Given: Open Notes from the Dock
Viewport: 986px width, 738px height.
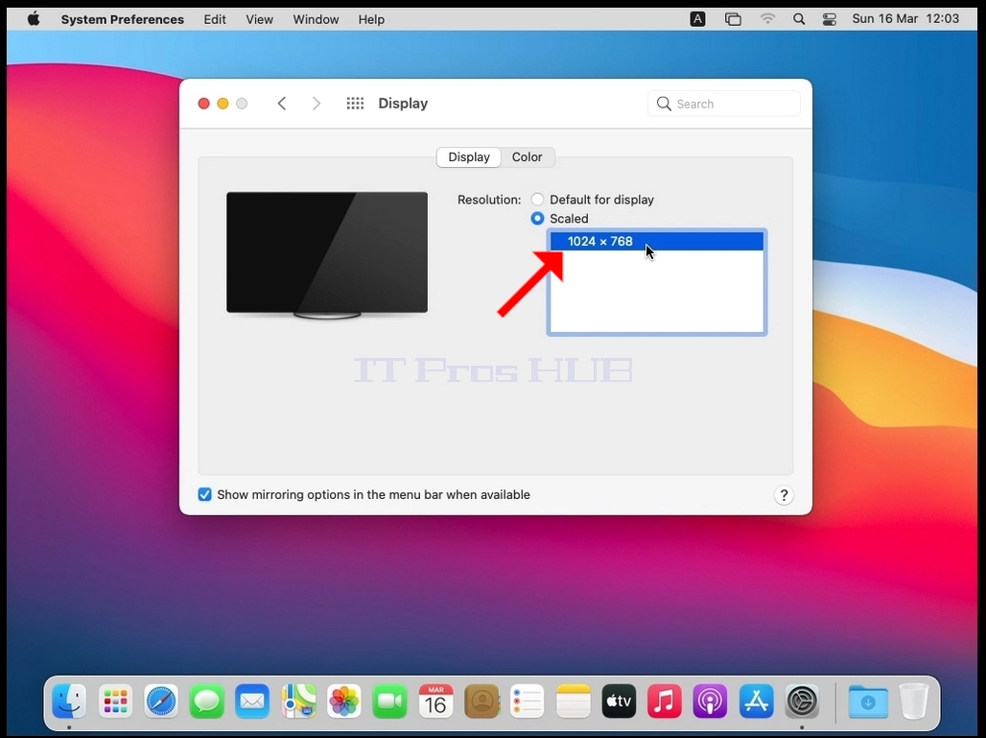Looking at the screenshot, I should (x=573, y=701).
